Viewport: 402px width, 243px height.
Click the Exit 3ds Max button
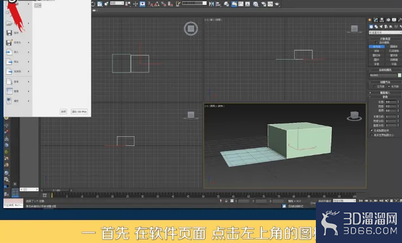pyautogui.click(x=79, y=111)
